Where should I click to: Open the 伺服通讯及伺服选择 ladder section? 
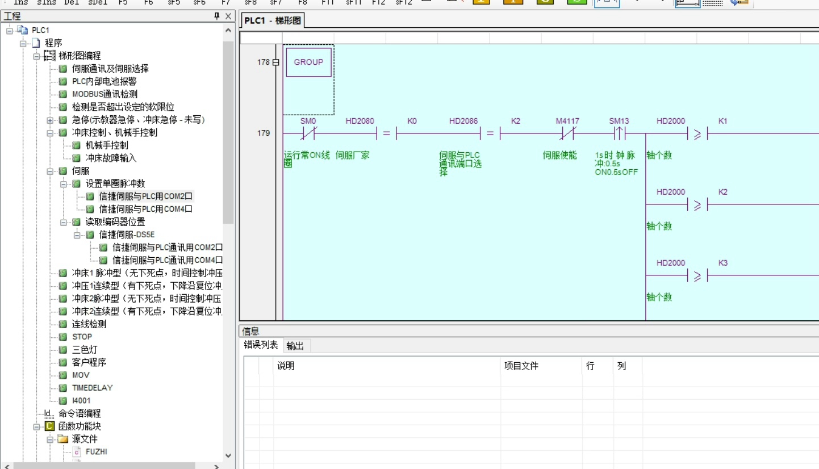[x=110, y=69]
